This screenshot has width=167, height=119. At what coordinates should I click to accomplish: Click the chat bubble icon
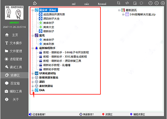click(141, 3)
